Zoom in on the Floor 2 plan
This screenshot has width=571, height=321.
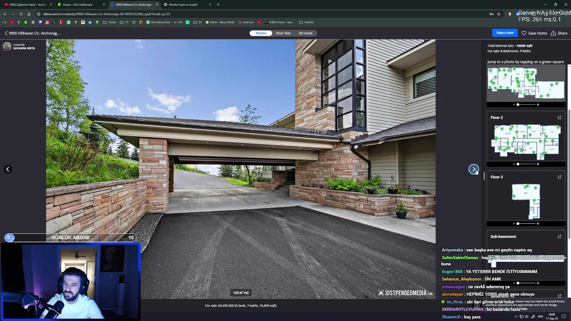(538, 164)
